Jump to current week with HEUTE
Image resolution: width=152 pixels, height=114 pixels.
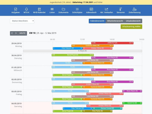23,33
